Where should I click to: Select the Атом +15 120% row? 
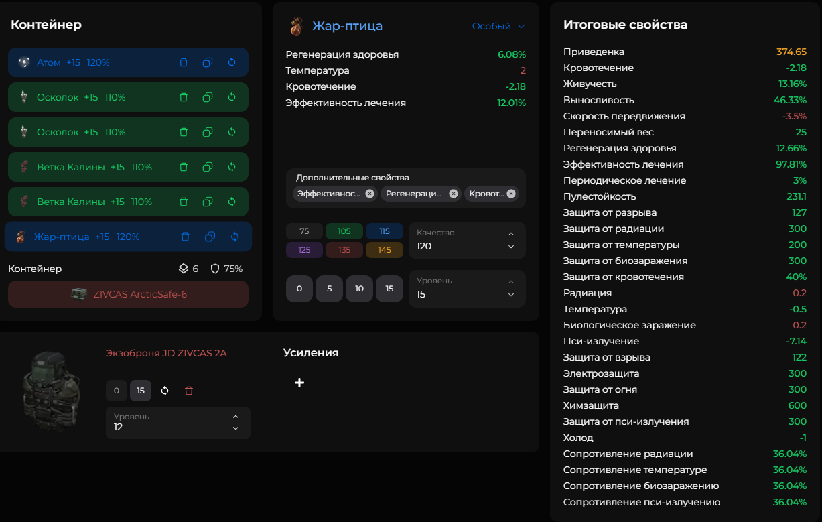pyautogui.click(x=128, y=62)
